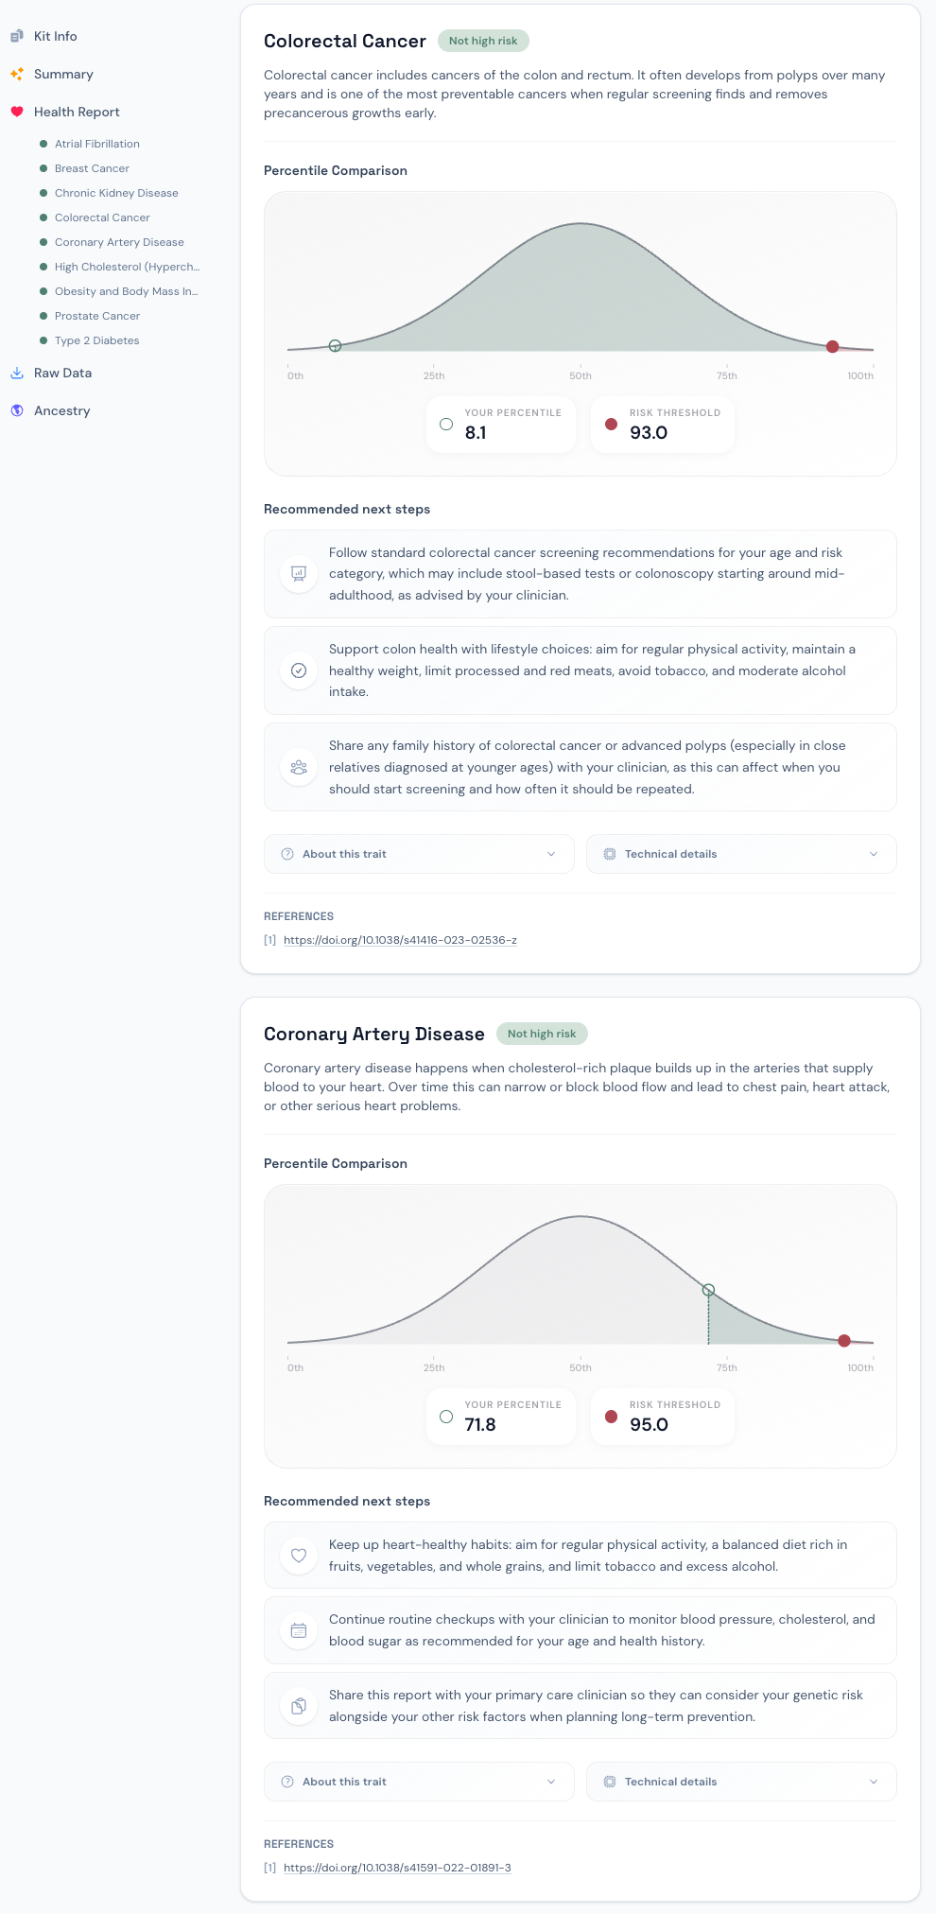Click the calendar icon on routine checkups step
The width and height of the screenshot is (936, 1914).
[299, 1630]
